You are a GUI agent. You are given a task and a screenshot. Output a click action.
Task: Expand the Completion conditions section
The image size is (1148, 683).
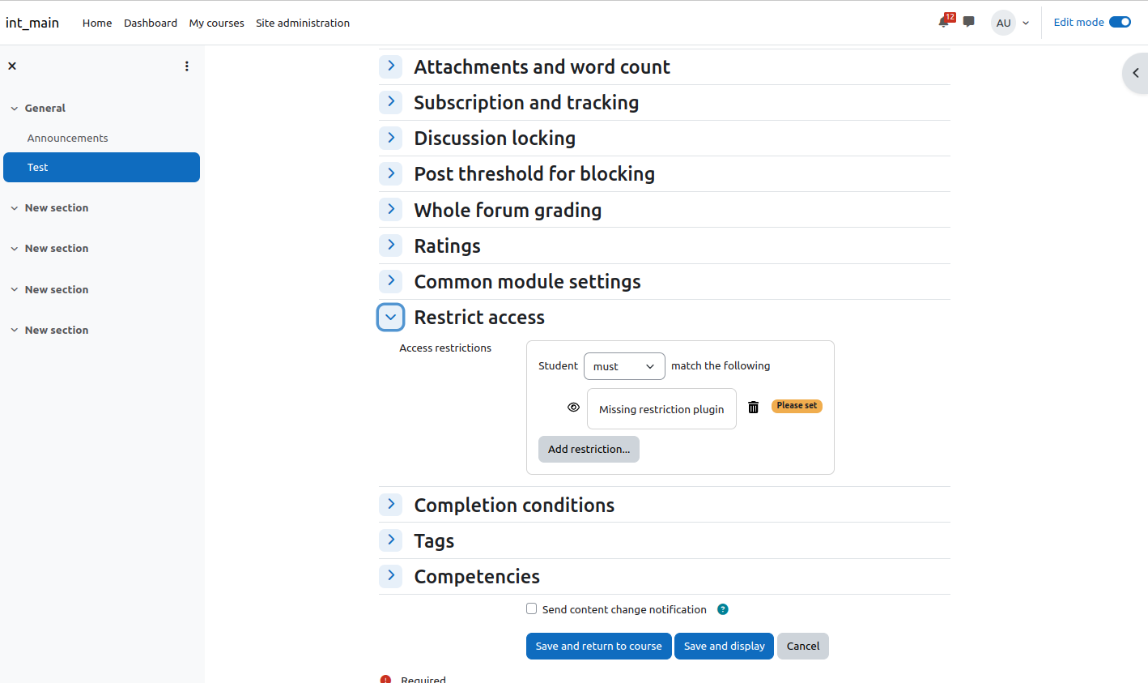pyautogui.click(x=391, y=504)
